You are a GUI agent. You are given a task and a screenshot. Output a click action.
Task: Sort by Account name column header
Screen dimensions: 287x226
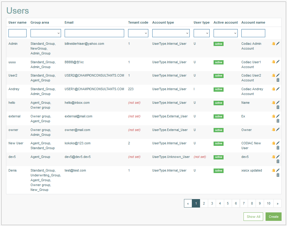(x=253, y=22)
